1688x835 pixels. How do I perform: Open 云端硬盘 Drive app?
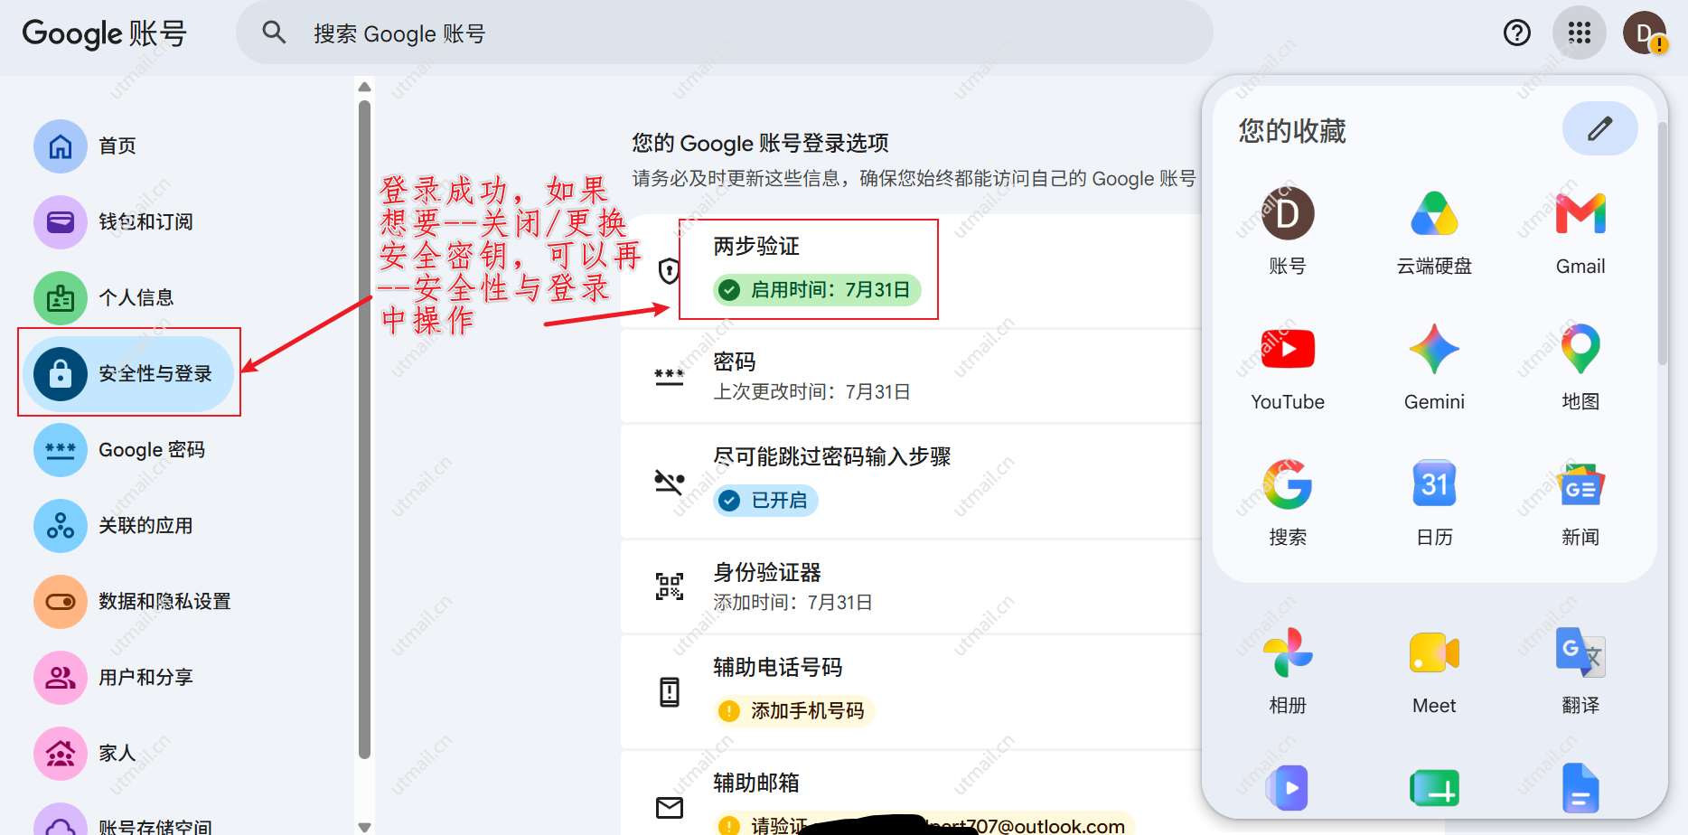[1434, 230]
